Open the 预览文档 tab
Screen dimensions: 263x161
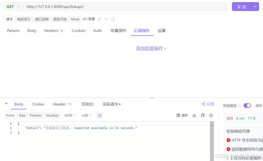tap(60, 19)
